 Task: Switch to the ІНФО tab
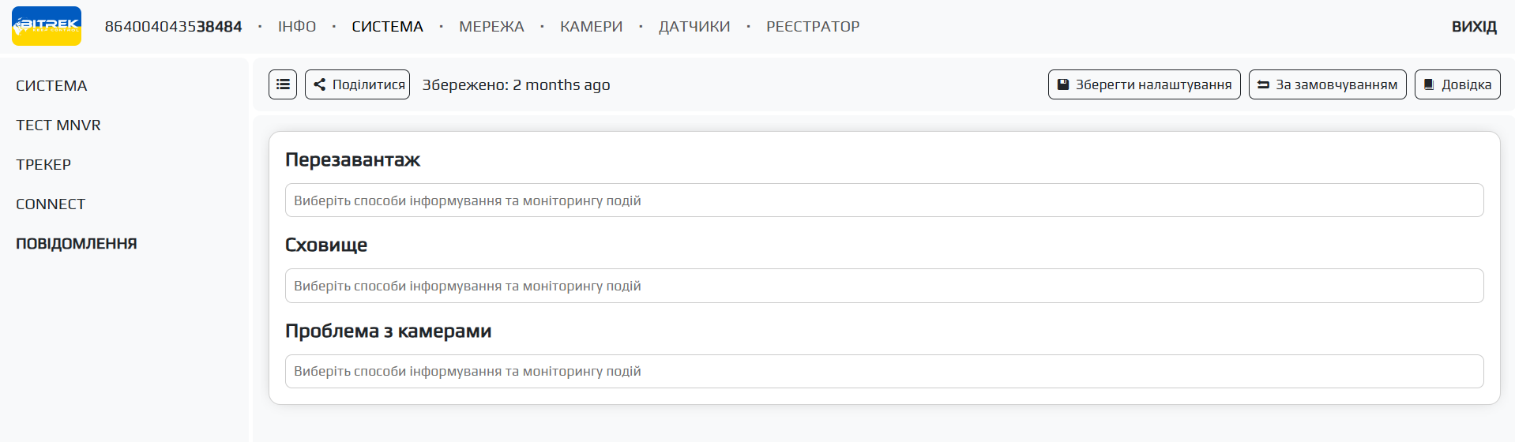297,27
